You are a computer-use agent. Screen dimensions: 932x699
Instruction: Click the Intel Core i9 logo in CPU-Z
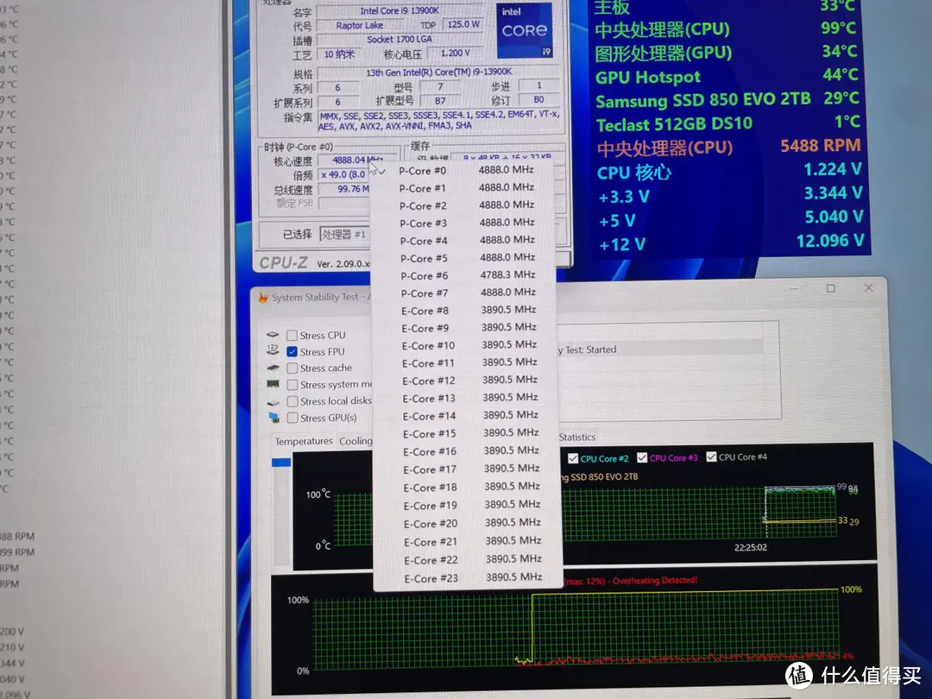coord(525,31)
